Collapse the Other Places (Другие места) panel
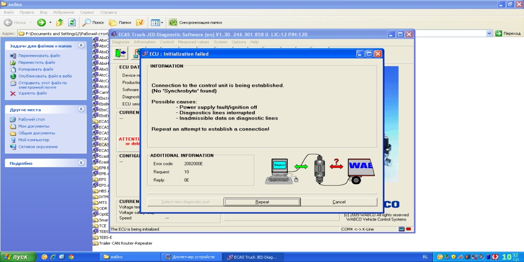Screen dimensions: 524x262 (x=81, y=109)
